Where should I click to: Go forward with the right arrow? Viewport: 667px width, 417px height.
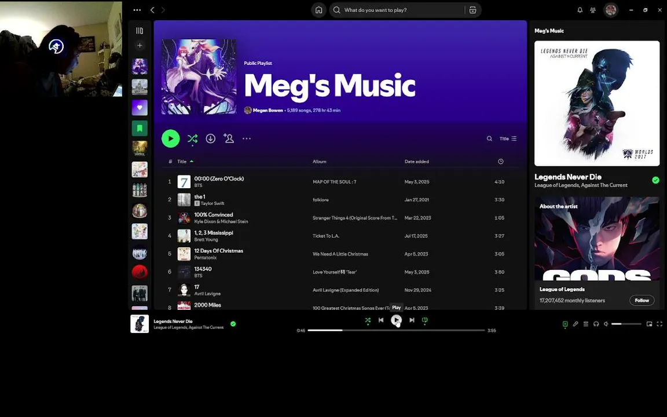click(x=163, y=10)
